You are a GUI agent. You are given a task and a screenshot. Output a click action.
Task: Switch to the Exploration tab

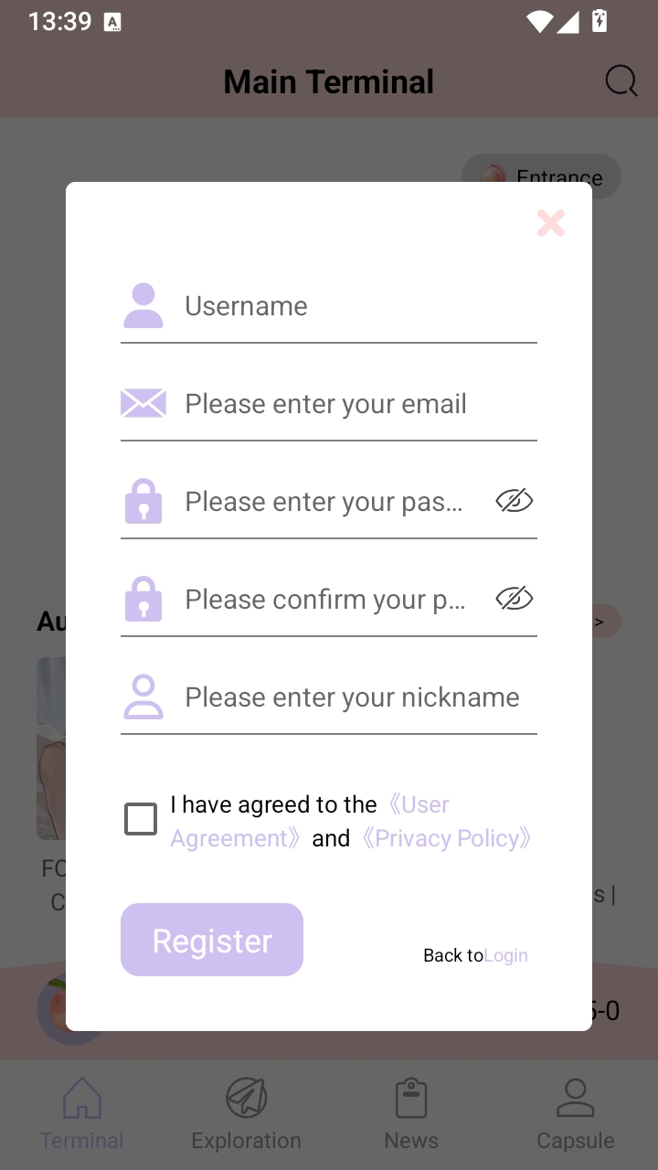[247, 1113]
